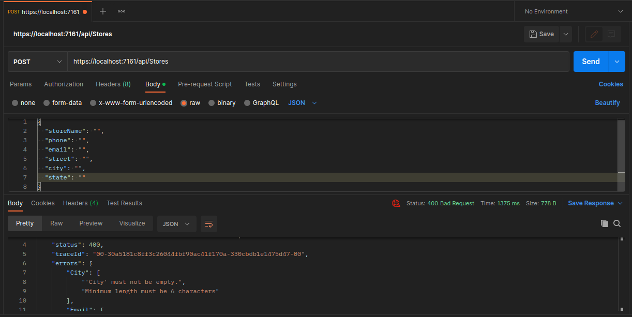Open the request Body tab
Viewport: 632px width, 317px height.
[x=155, y=84]
